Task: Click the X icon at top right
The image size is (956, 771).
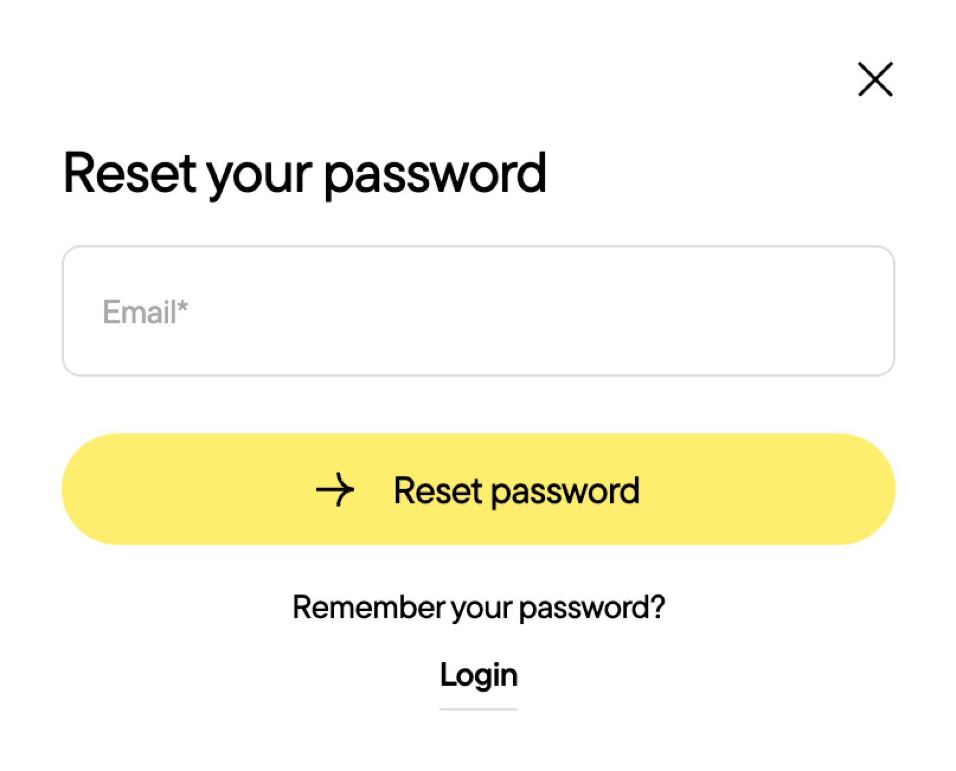Action: pos(875,79)
